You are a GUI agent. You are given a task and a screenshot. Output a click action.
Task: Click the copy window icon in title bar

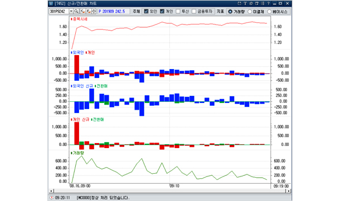[257, 3]
